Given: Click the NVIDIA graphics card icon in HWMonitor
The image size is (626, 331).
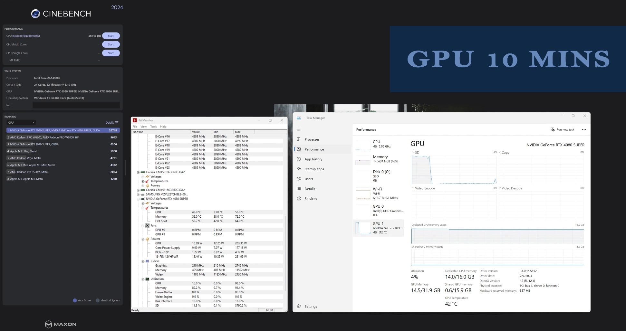Looking at the screenshot, I should [143, 199].
